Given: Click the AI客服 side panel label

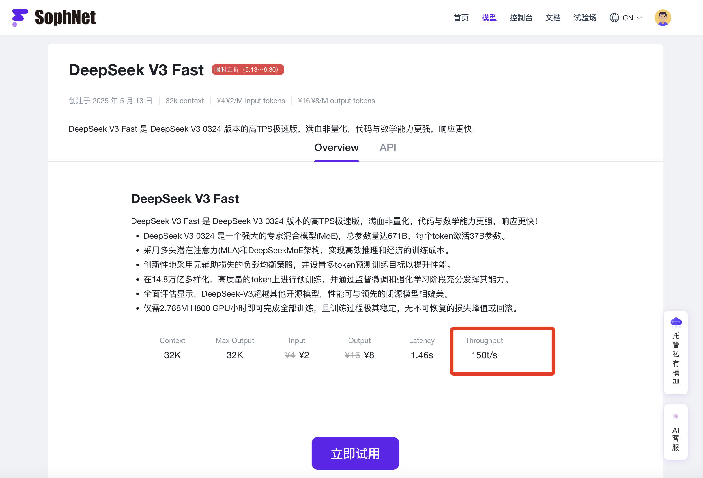Looking at the screenshot, I should [x=676, y=439].
